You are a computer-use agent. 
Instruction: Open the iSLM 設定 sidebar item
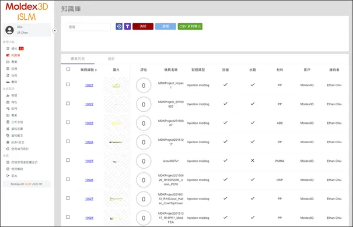point(15,143)
